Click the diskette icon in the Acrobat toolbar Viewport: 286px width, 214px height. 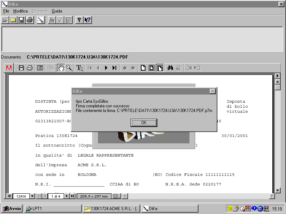click(x=21, y=68)
